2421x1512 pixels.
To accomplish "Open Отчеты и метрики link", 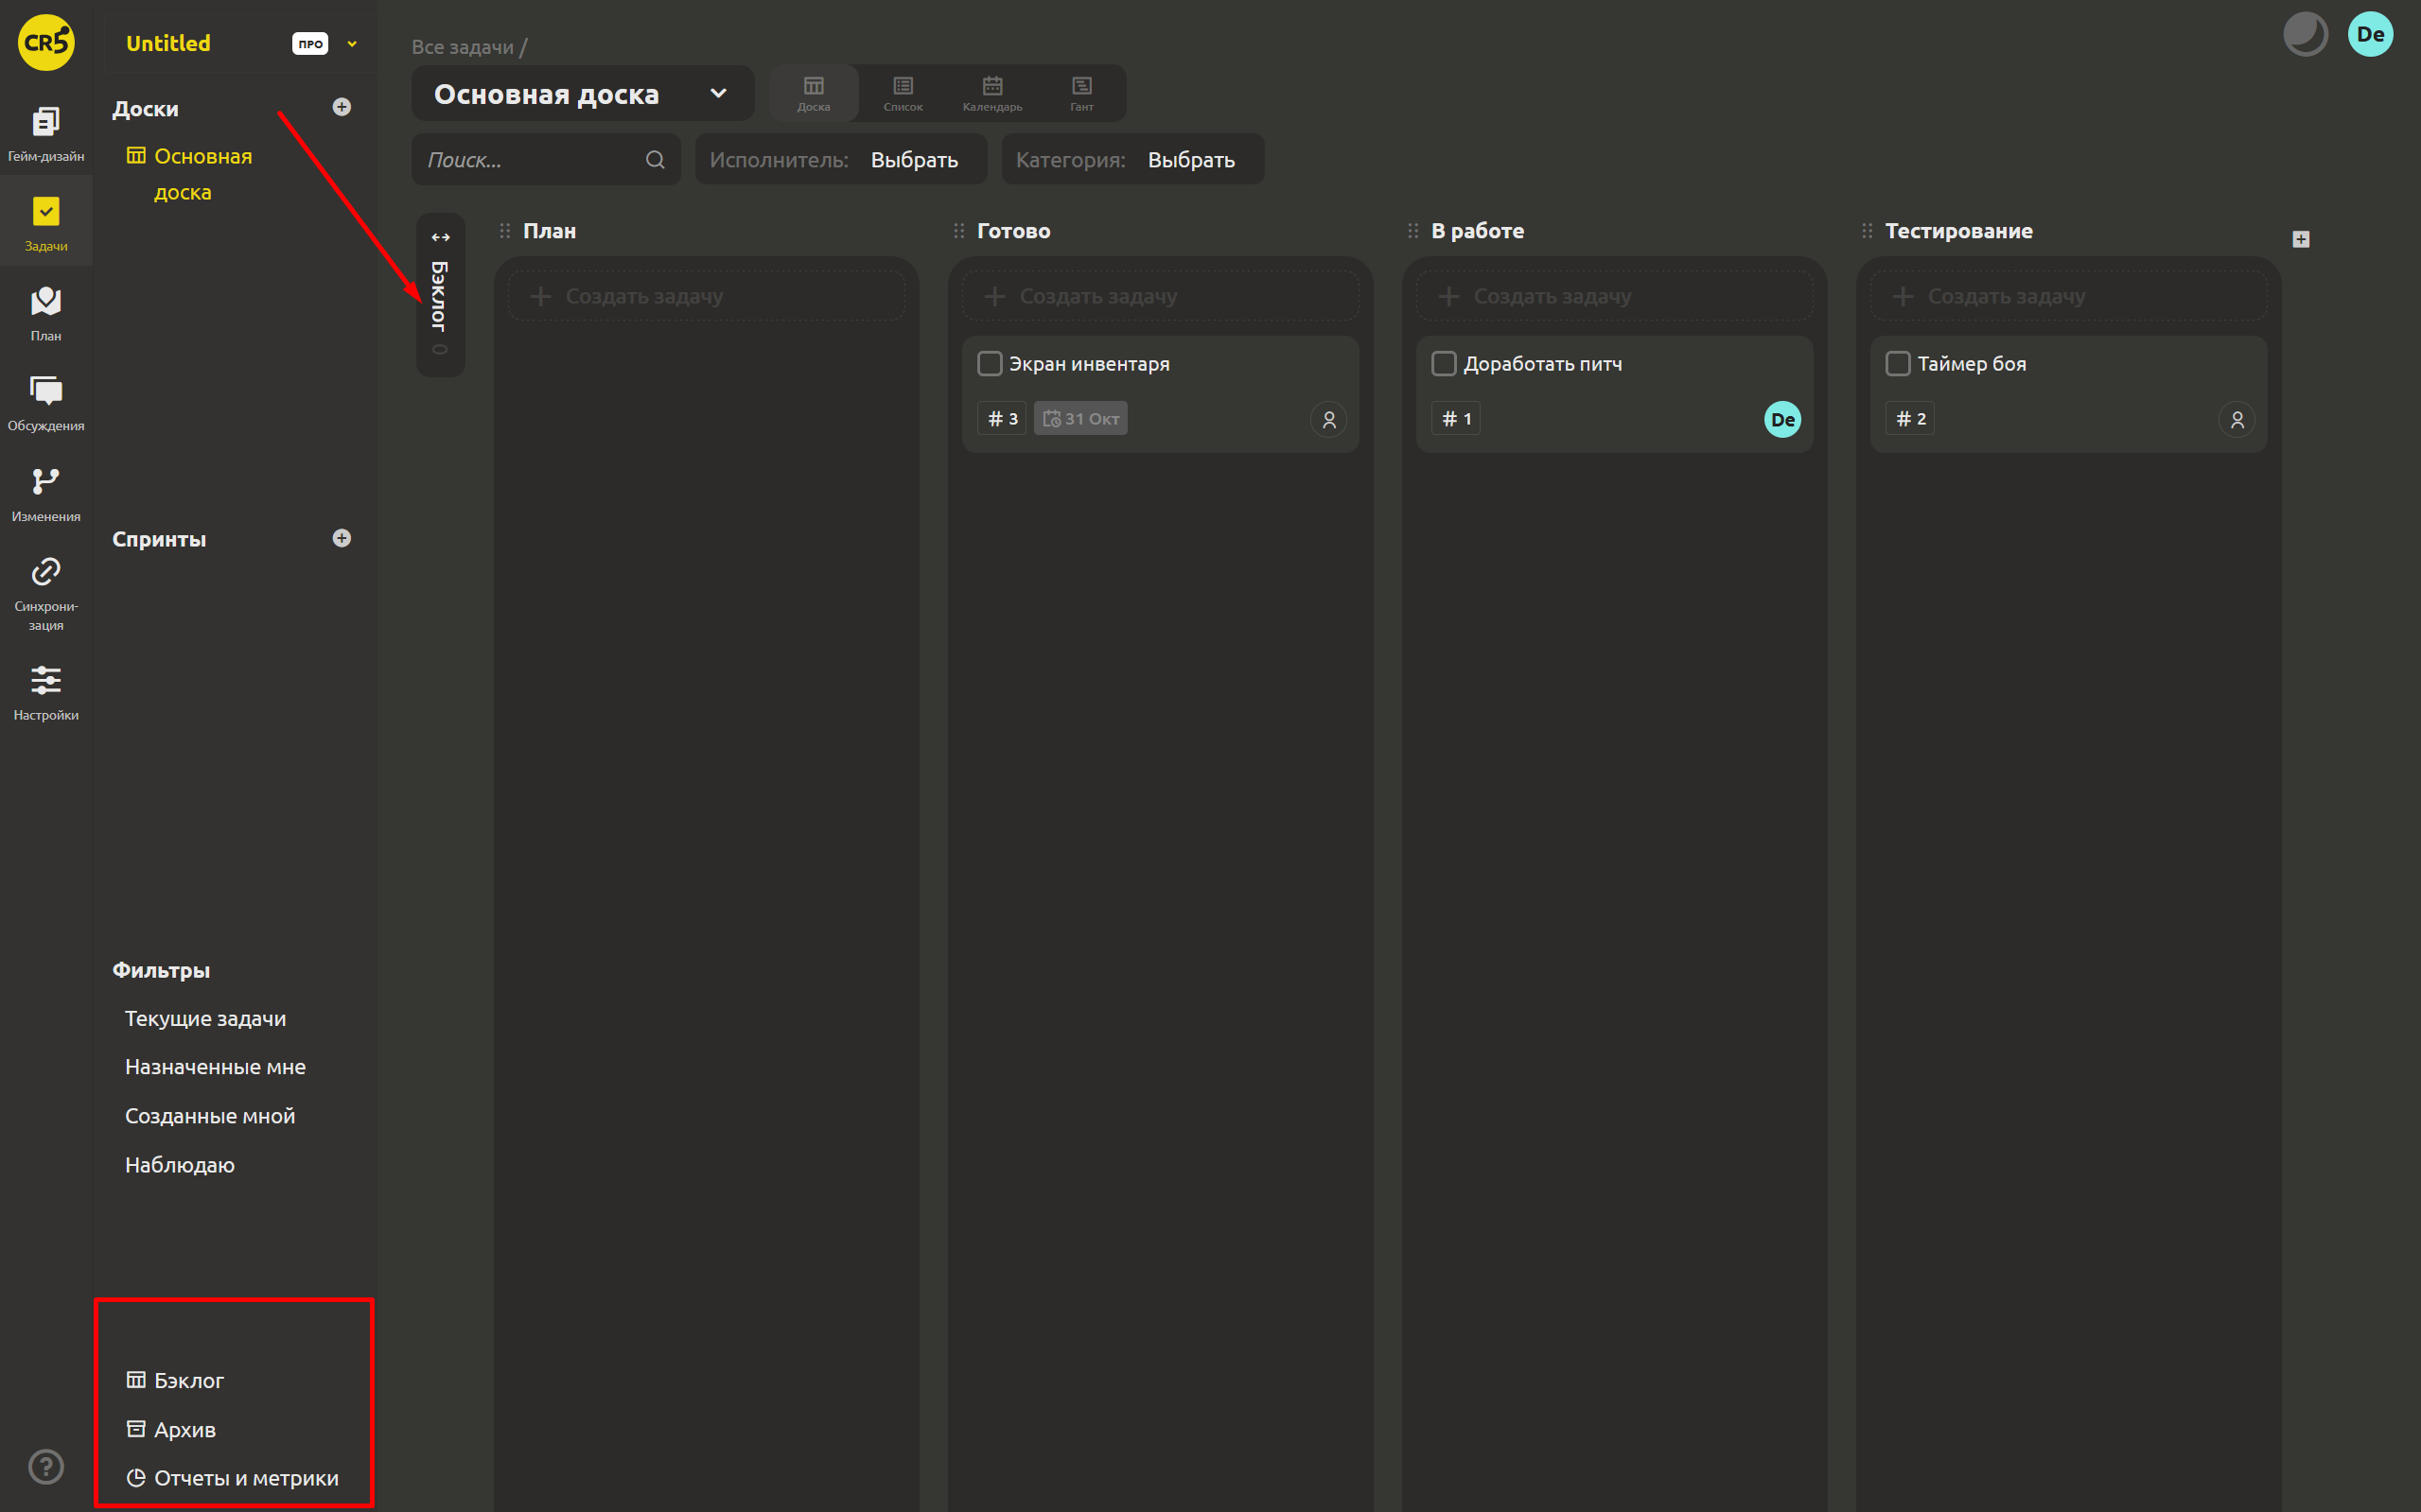I will coord(233,1478).
